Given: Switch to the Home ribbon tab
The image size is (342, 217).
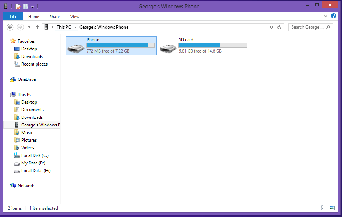Looking at the screenshot, I should [x=34, y=17].
